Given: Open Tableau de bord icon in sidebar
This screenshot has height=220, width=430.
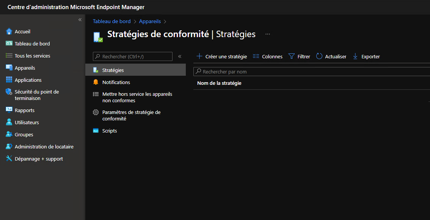Looking at the screenshot, I should 9,44.
